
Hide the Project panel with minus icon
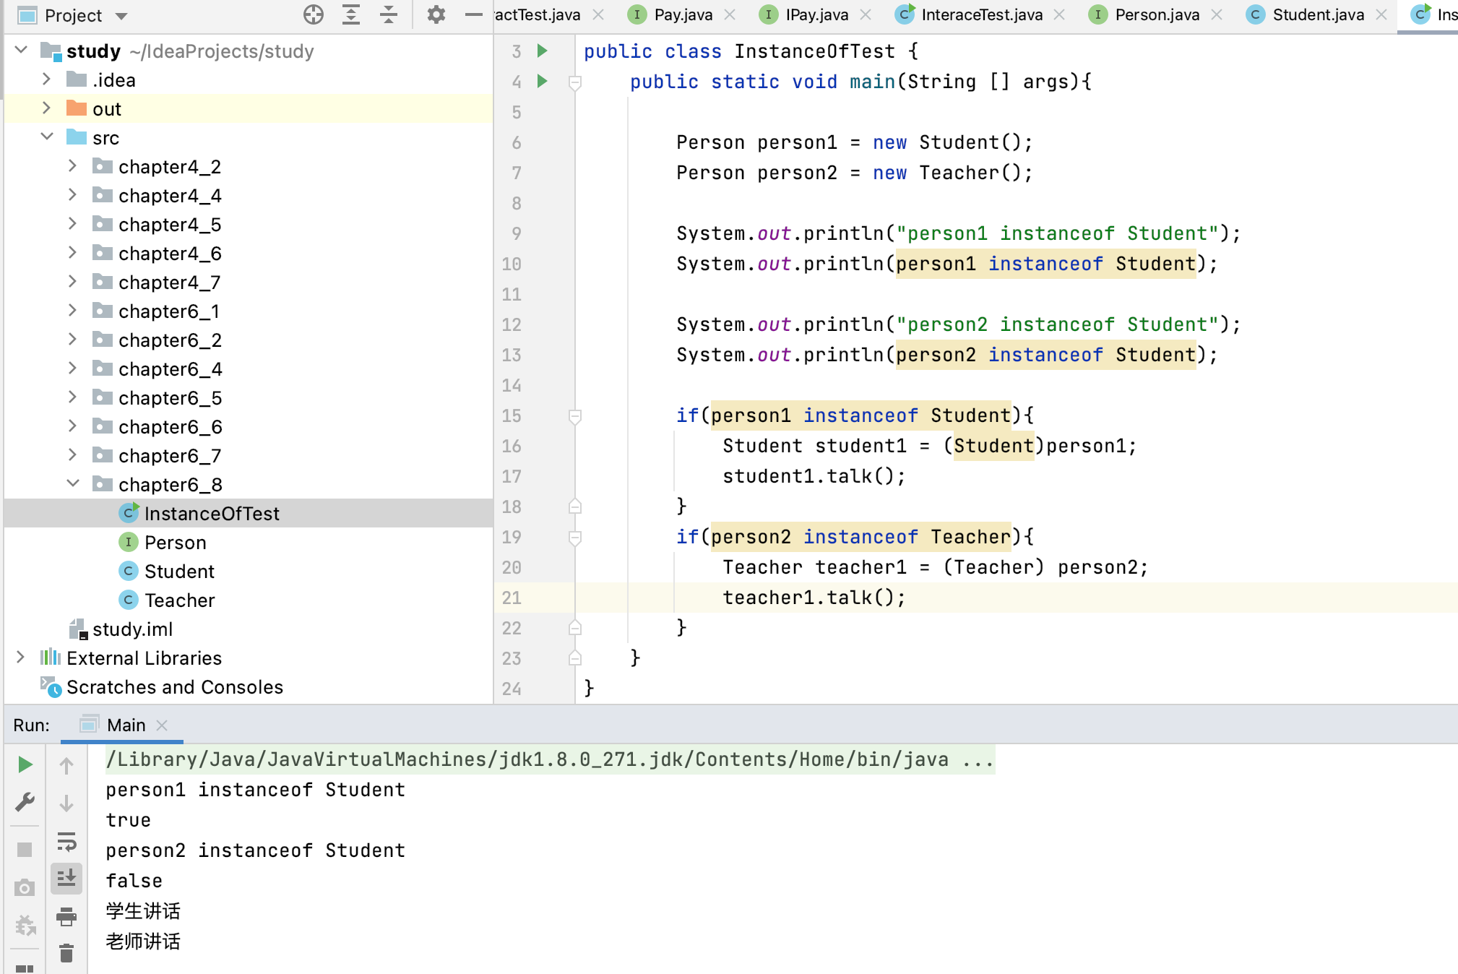(473, 14)
